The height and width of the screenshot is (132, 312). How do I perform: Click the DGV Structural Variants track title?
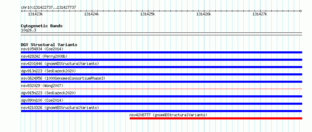(x=49, y=45)
